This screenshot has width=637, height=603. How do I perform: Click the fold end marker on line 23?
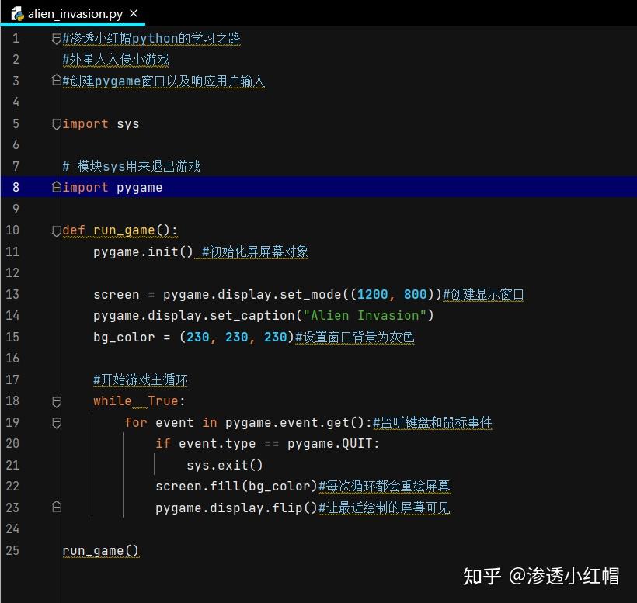(x=57, y=507)
